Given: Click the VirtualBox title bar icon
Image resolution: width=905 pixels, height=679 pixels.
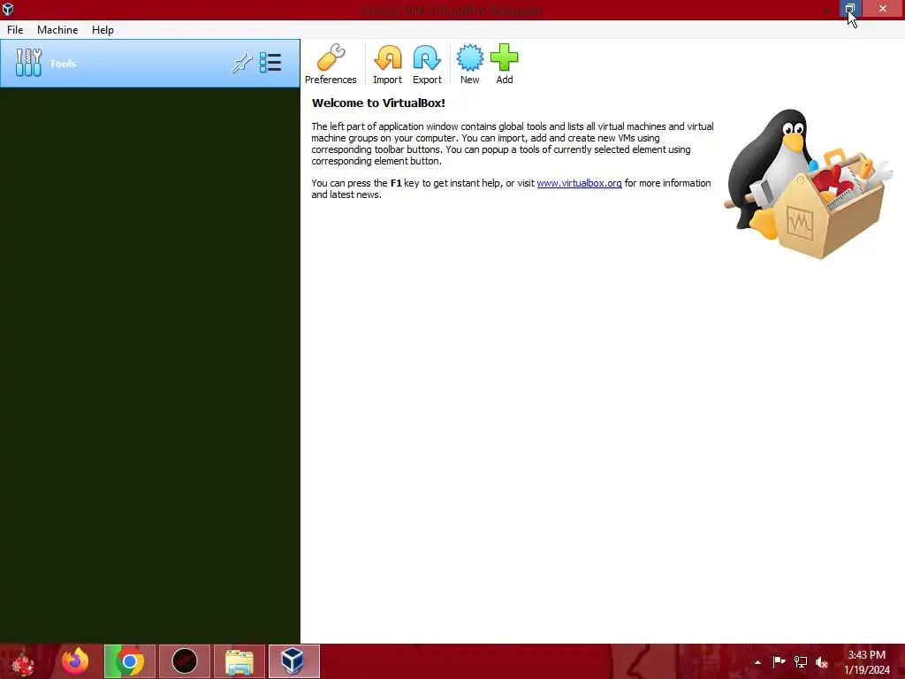Looking at the screenshot, I should point(8,9).
